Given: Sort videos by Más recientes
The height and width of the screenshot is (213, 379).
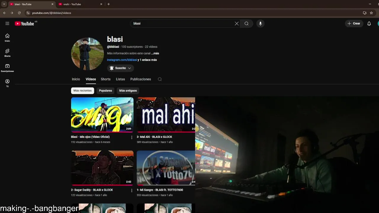Looking at the screenshot, I should [x=83, y=91].
